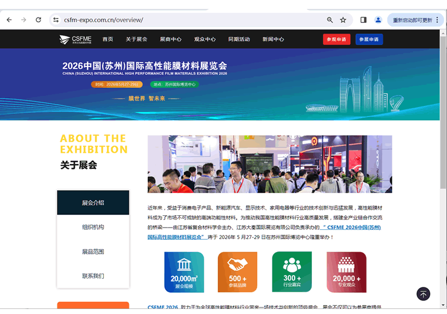Open the 关于展会 nav menu item
Viewport: 447px width, 314px height.
(x=137, y=40)
